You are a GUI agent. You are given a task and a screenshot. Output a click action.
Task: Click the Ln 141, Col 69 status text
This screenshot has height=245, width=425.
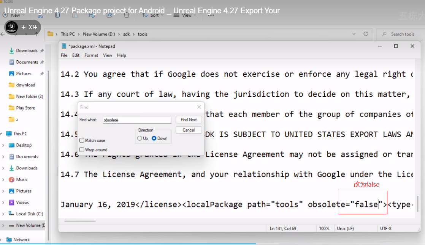coord(283,229)
